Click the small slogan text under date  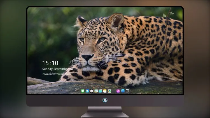[x=57, y=74]
